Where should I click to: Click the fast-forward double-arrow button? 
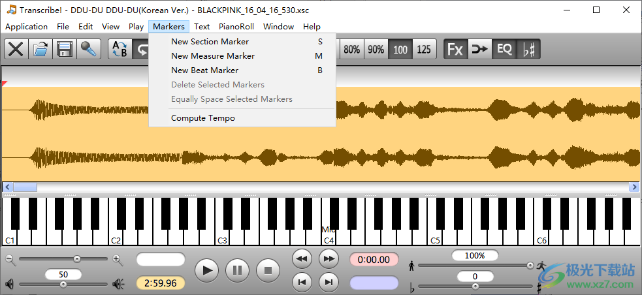(x=329, y=259)
